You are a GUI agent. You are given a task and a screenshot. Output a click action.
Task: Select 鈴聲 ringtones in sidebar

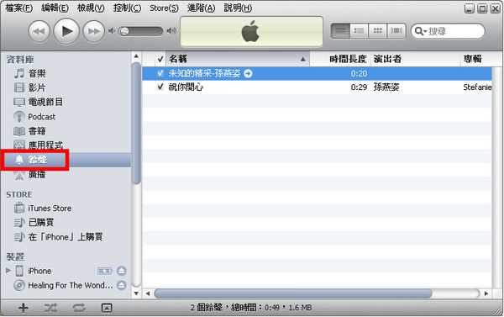pyautogui.click(x=66, y=160)
